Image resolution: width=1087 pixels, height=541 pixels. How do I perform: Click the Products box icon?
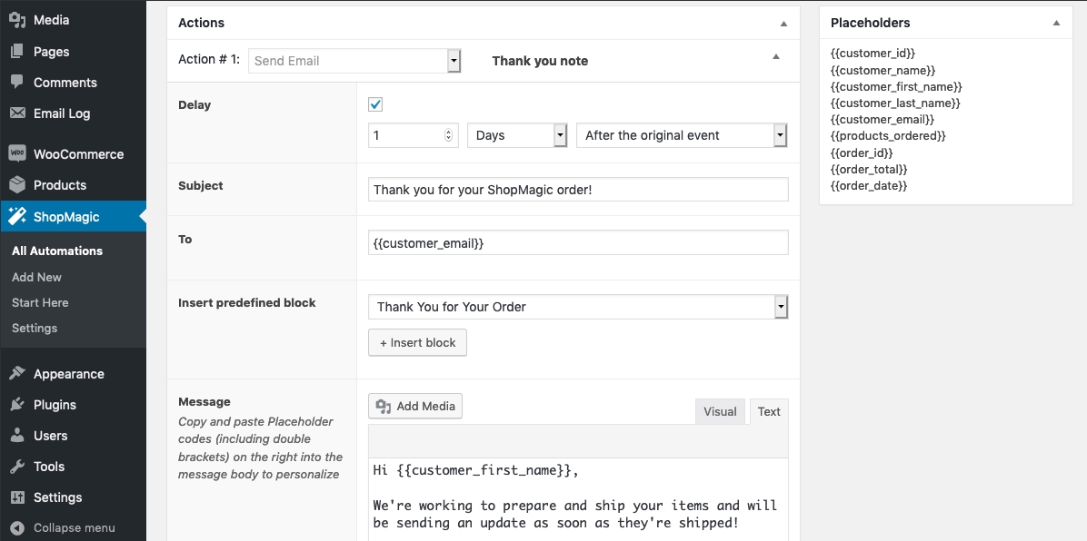point(17,185)
